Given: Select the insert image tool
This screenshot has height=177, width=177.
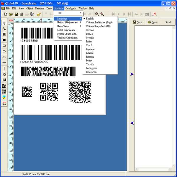Looking at the screenshot, I should (x=4, y=97).
